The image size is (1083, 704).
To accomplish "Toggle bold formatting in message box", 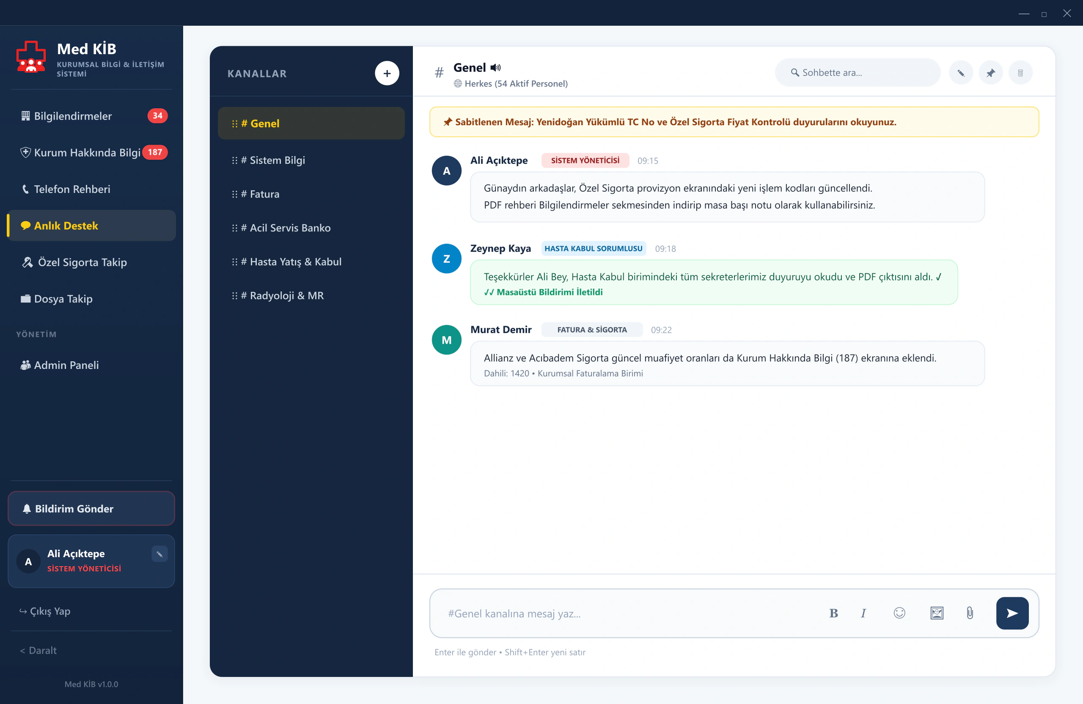I will [x=833, y=613].
